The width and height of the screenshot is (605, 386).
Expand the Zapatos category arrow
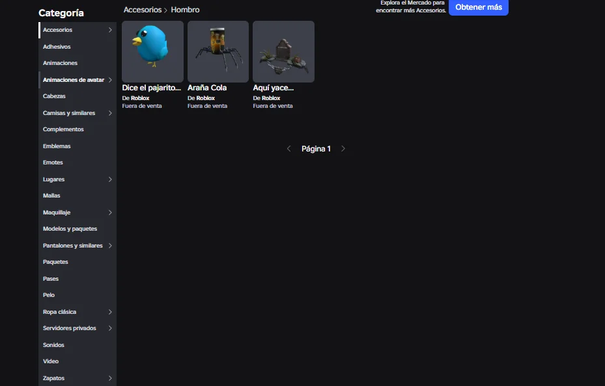[110, 378]
